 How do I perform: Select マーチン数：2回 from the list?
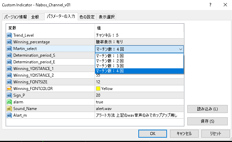[x=139, y=61]
